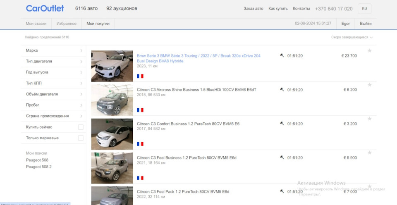The width and height of the screenshot is (397, 205).
Task: Star the Citroen C3 Feel Business listing
Action: [x=369, y=153]
